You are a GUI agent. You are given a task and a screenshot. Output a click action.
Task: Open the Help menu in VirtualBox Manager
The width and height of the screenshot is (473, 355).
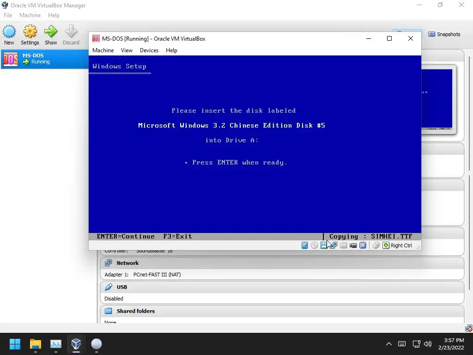tap(54, 15)
